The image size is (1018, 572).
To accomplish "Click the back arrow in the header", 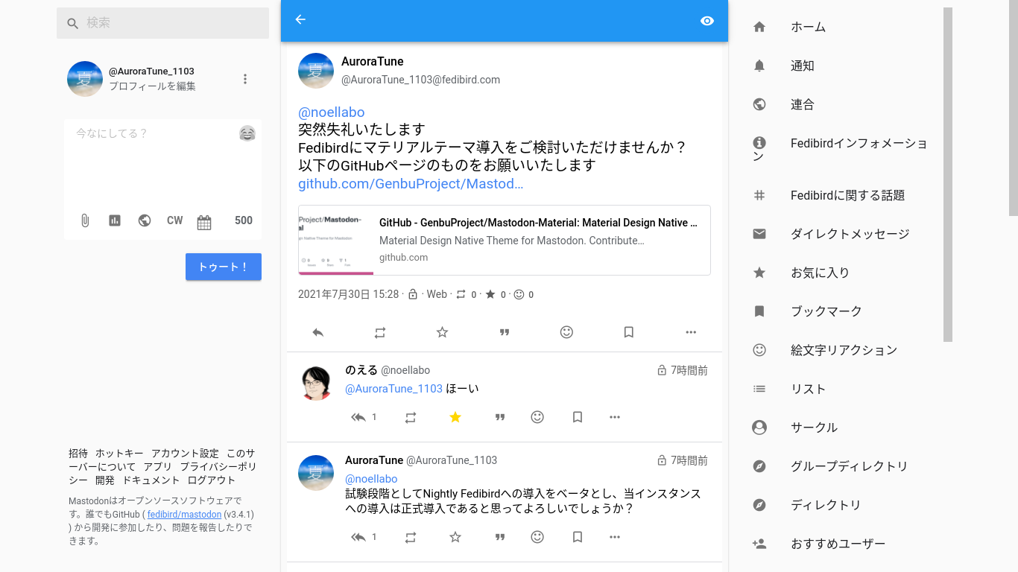I will [x=300, y=20].
